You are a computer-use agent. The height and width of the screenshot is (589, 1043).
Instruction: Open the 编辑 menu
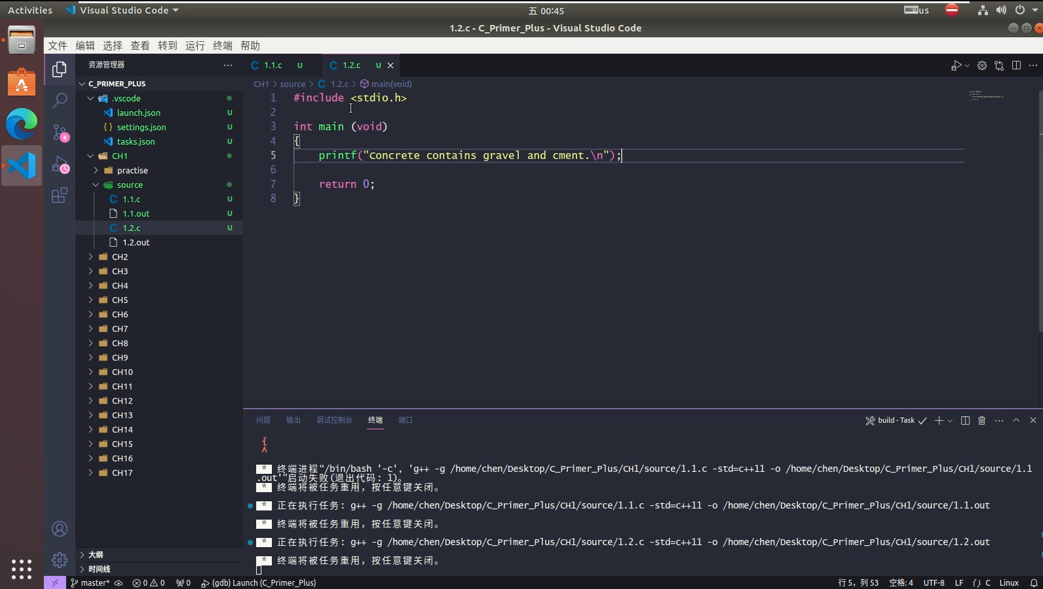[85, 46]
